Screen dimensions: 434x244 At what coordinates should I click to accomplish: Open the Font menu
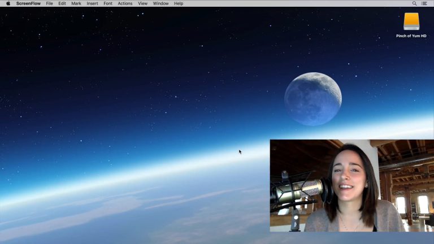[x=108, y=3]
